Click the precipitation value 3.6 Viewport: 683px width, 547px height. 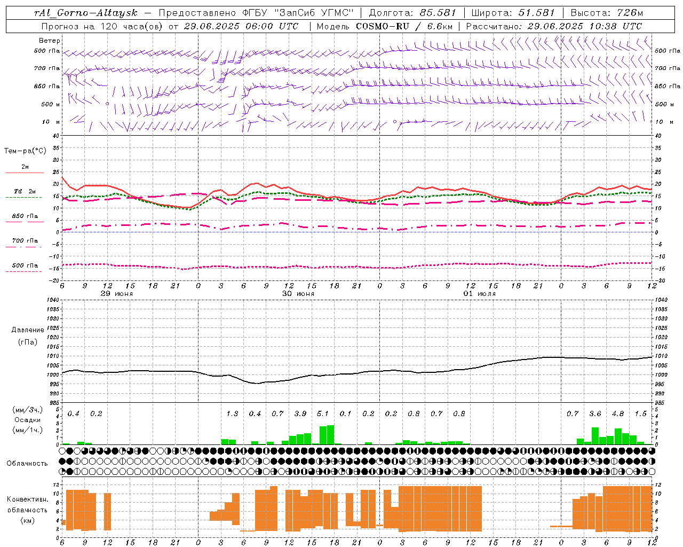click(595, 414)
